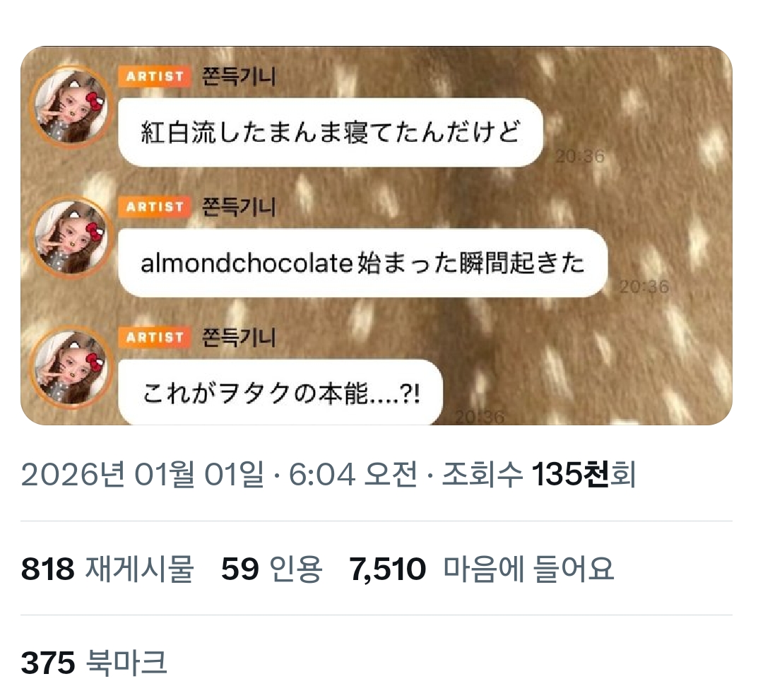Tap the これがヲタクの本能 message bubble
The width and height of the screenshot is (758, 698).
(280, 393)
